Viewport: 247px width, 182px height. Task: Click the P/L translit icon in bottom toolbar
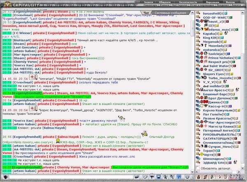172,177
